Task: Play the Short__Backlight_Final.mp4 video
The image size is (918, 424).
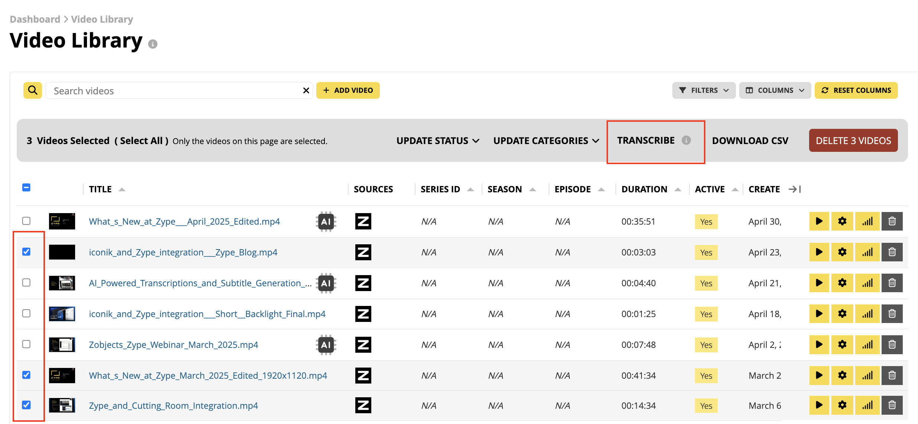Action: coord(819,314)
